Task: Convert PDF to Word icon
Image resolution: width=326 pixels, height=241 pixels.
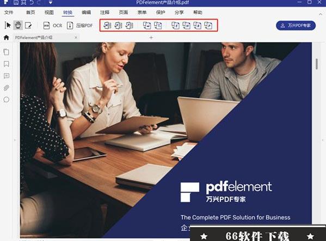Action: [107, 26]
